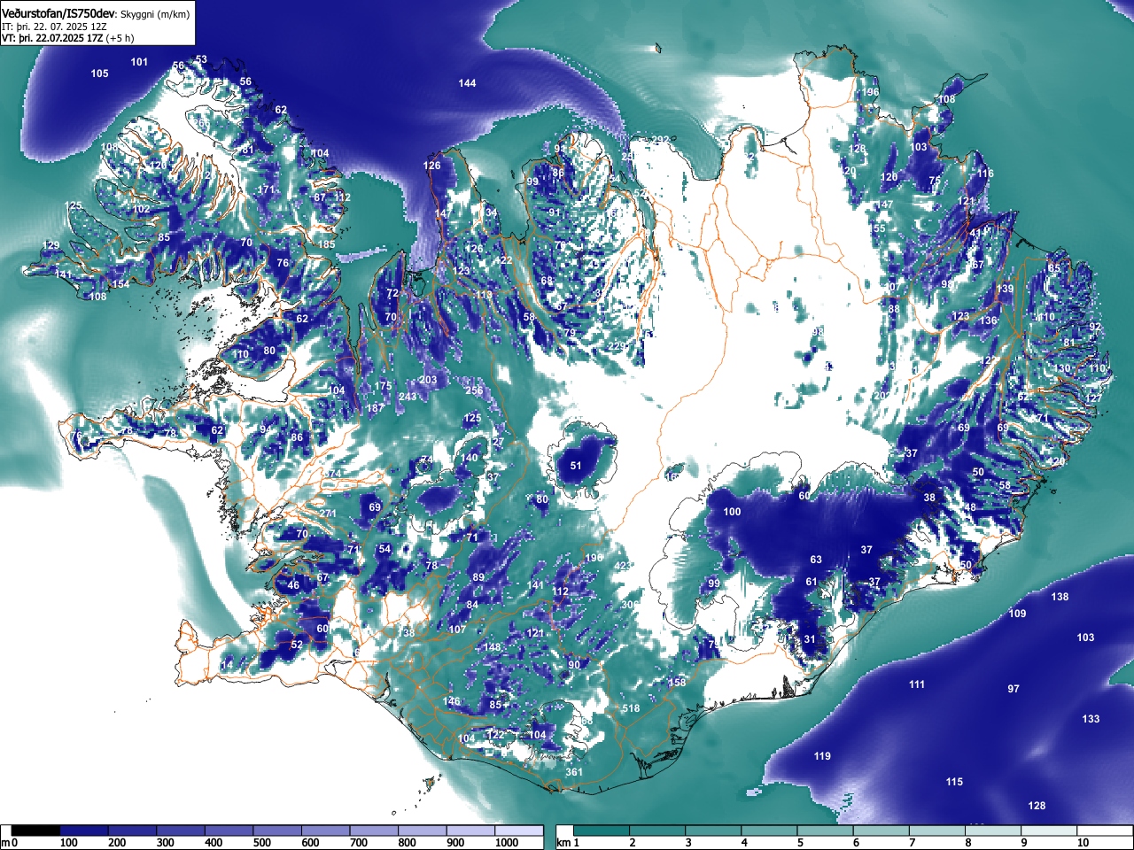Click the 133 value near the right edge
1134x850 pixels.
coord(1091,719)
